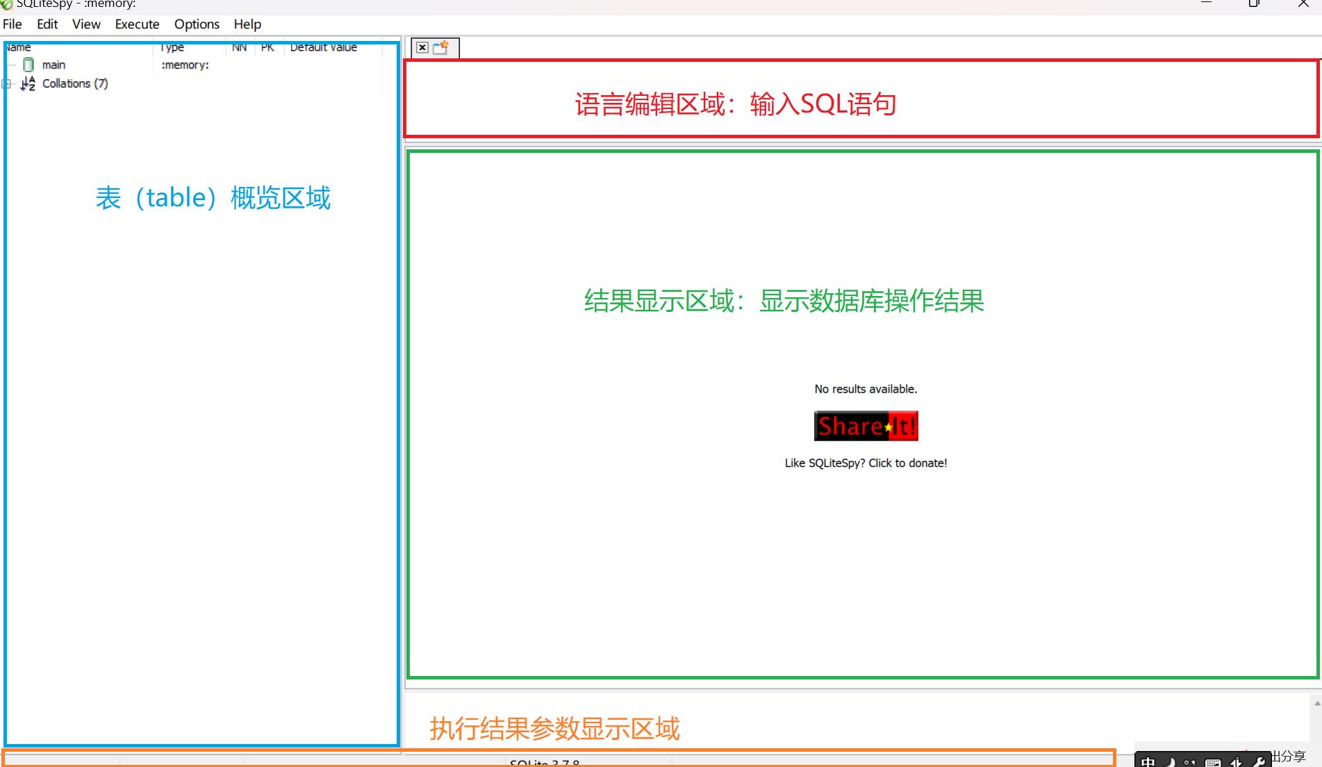The height and width of the screenshot is (767, 1322).
Task: Toggle Chinese/English punctuation in IME bar
Action: 1191,761
